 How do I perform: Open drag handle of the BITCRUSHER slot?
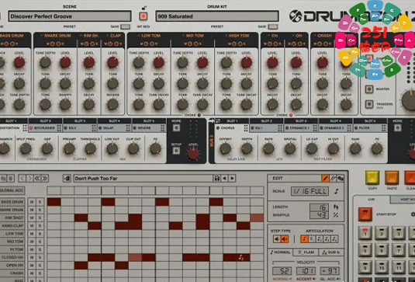point(59,128)
